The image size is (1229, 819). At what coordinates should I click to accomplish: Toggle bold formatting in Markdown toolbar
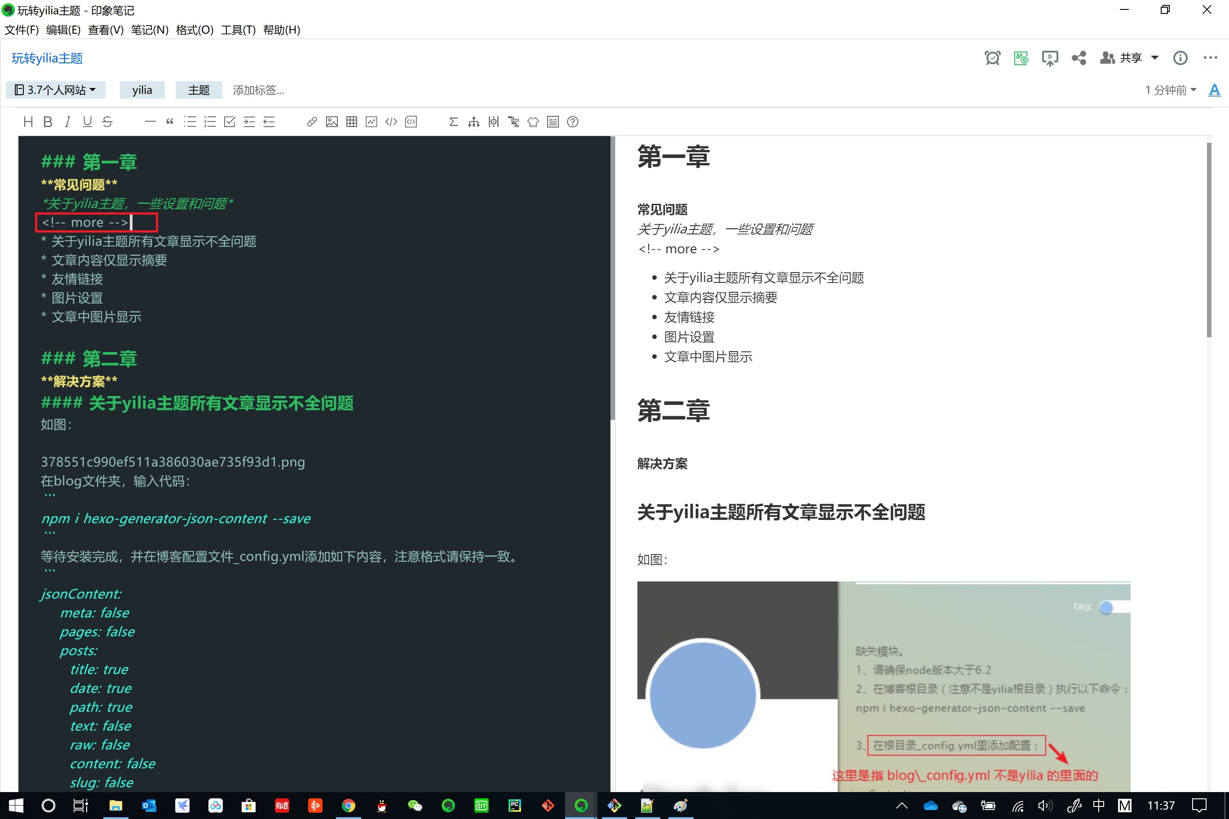pos(48,122)
